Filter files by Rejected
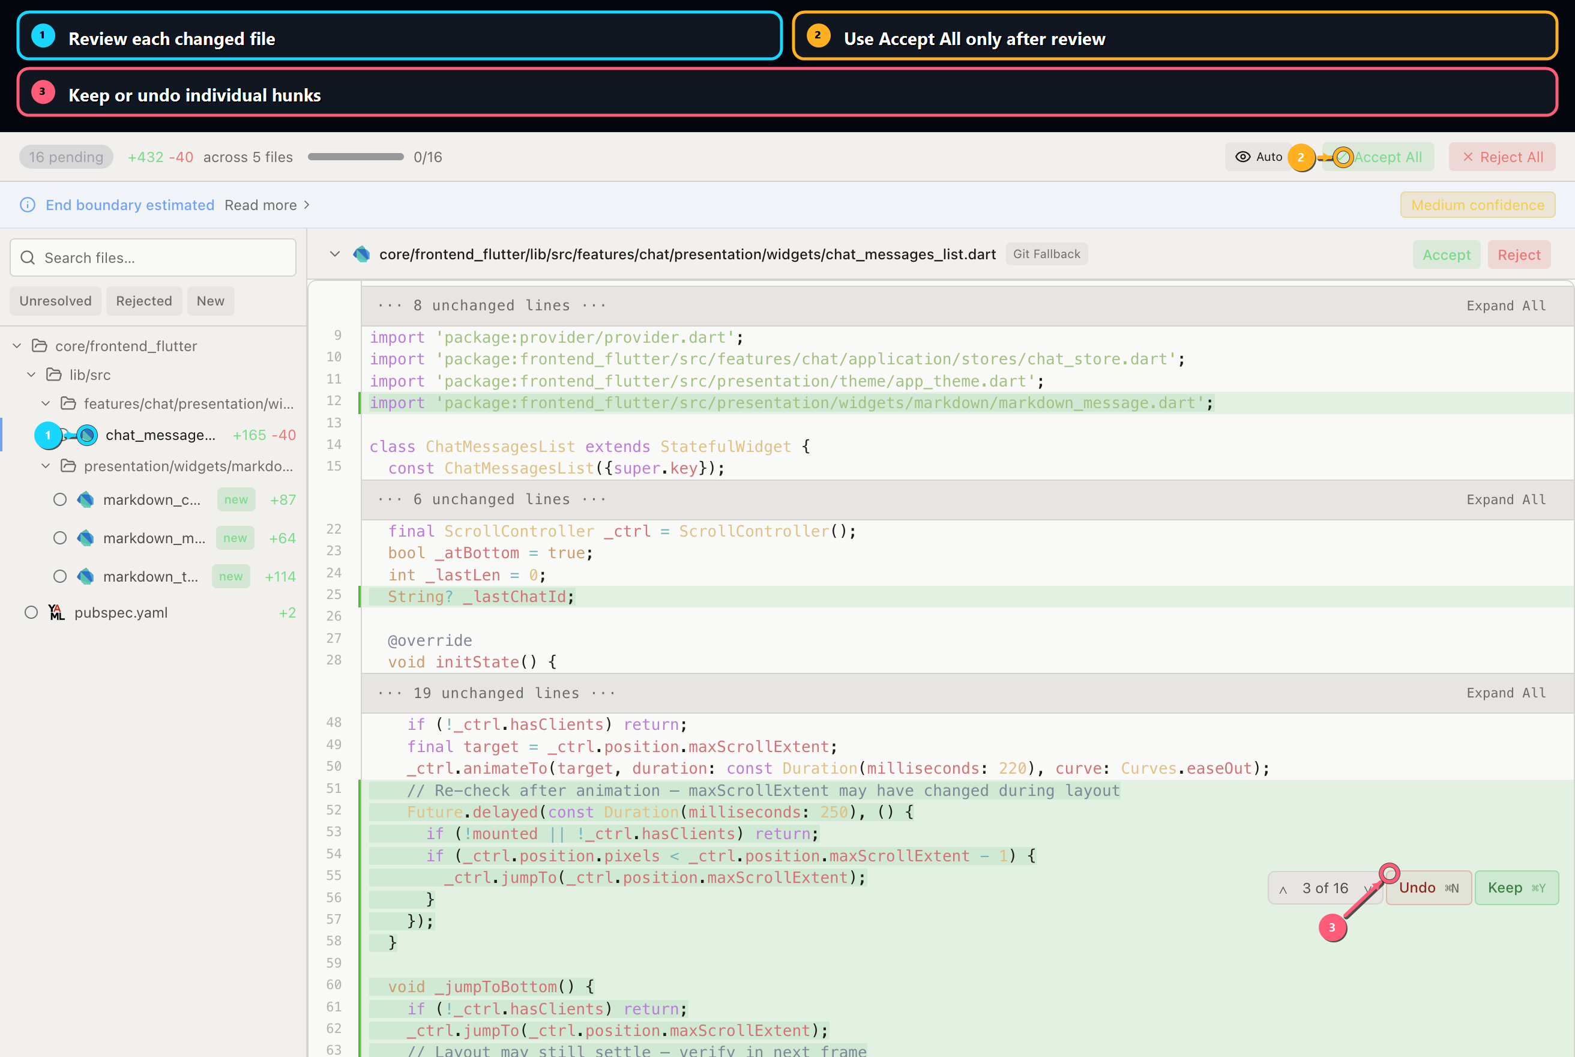The width and height of the screenshot is (1575, 1057). tap(143, 301)
